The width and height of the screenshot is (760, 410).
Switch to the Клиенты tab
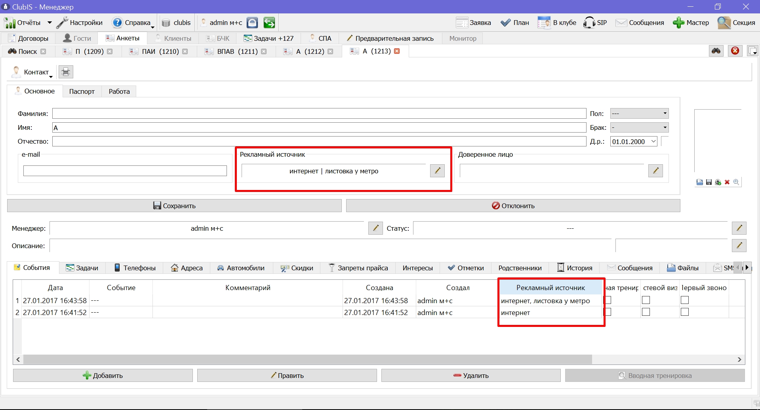point(173,38)
